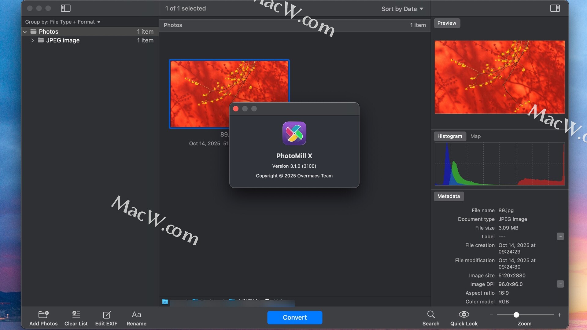Viewport: 587px width, 330px height.
Task: Click the ellipsis button beside Label
Action: tap(560, 237)
